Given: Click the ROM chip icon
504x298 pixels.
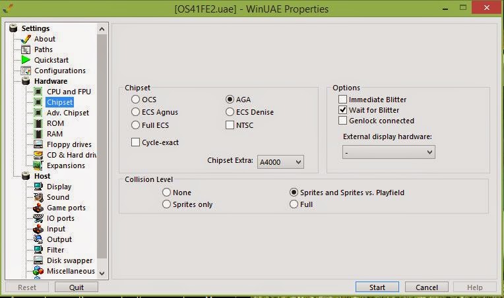Looking at the screenshot, I should point(38,124).
